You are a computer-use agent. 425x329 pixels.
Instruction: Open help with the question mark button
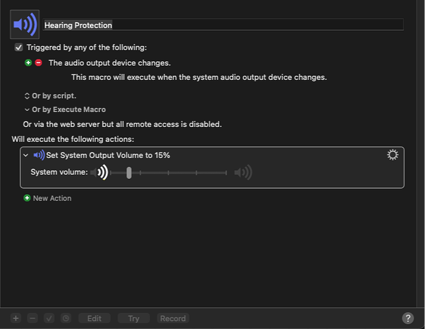point(408,319)
